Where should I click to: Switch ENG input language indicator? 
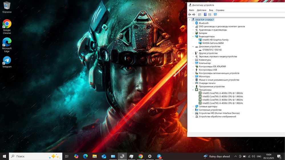point(259,156)
